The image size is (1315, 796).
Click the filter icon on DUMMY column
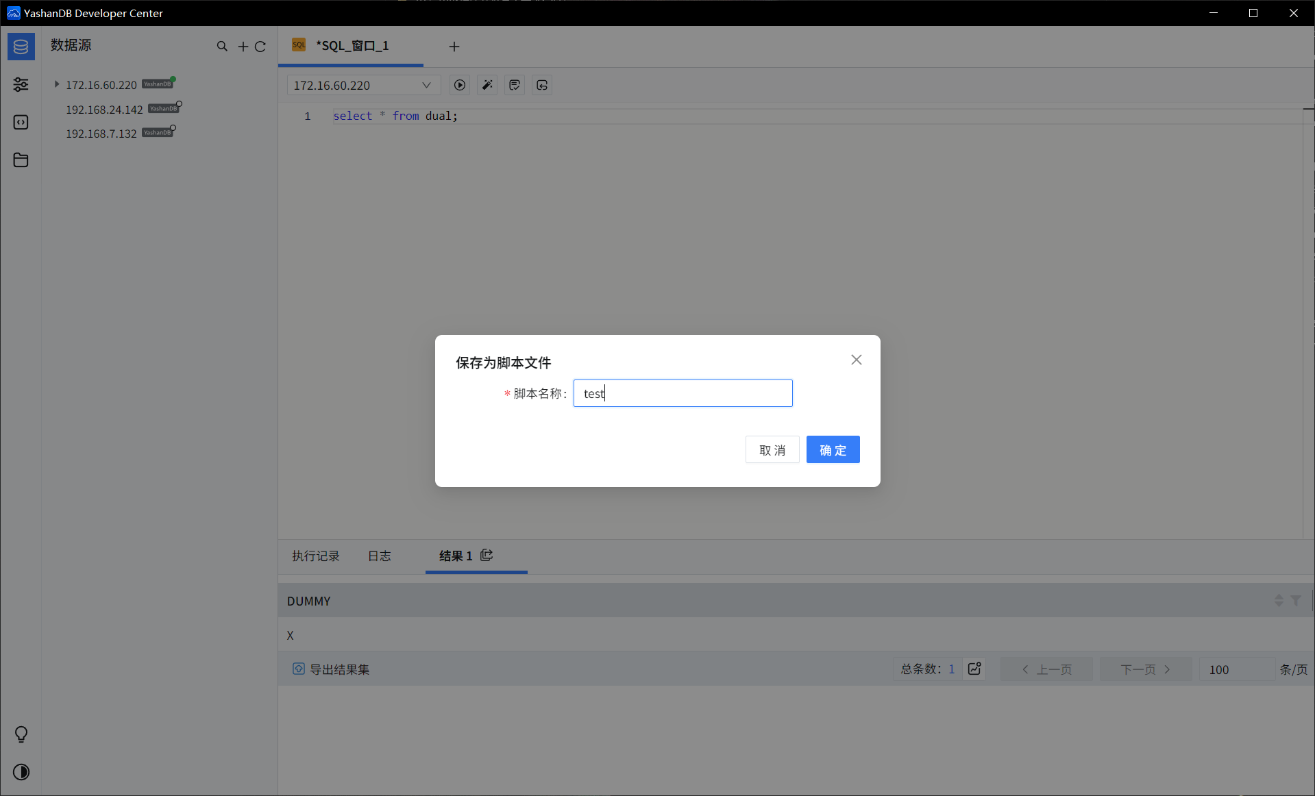[x=1296, y=600]
